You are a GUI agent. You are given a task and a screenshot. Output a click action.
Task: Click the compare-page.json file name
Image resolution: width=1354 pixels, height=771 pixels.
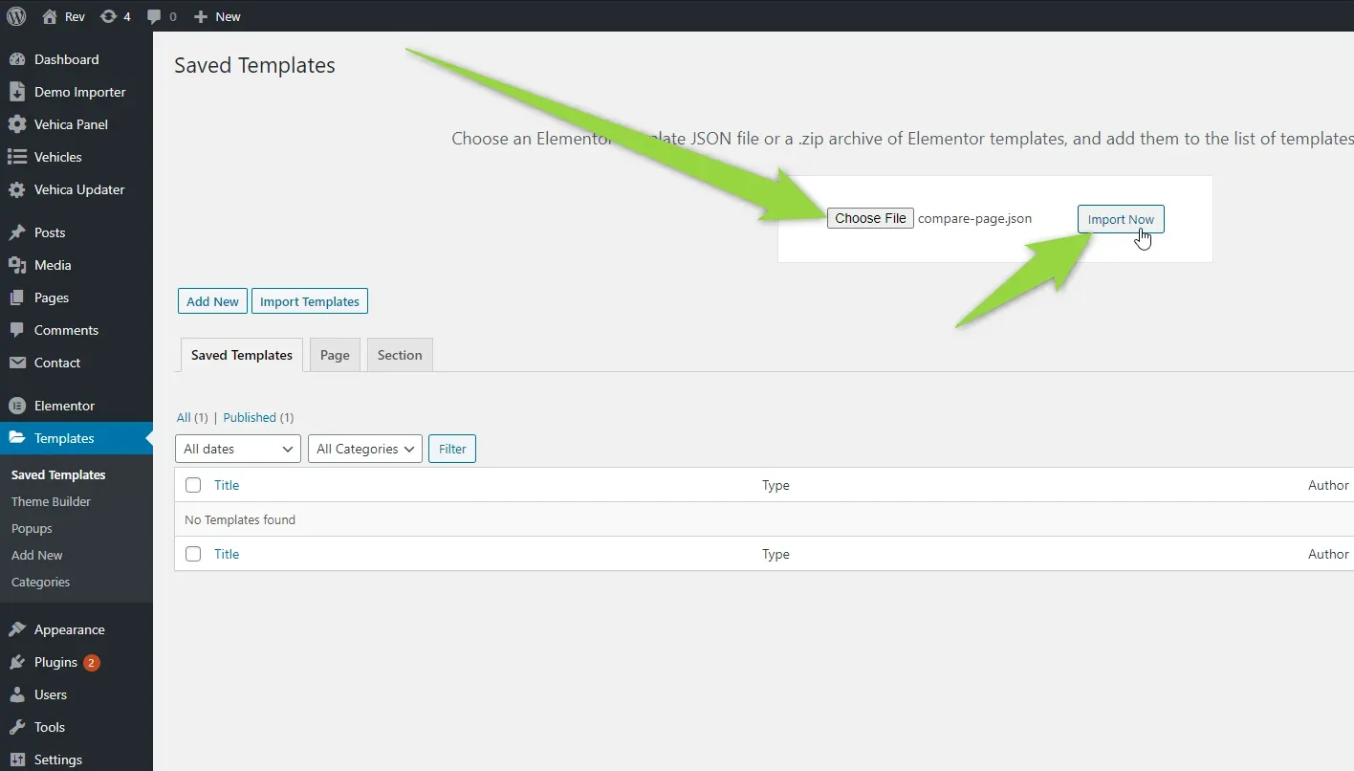(974, 218)
